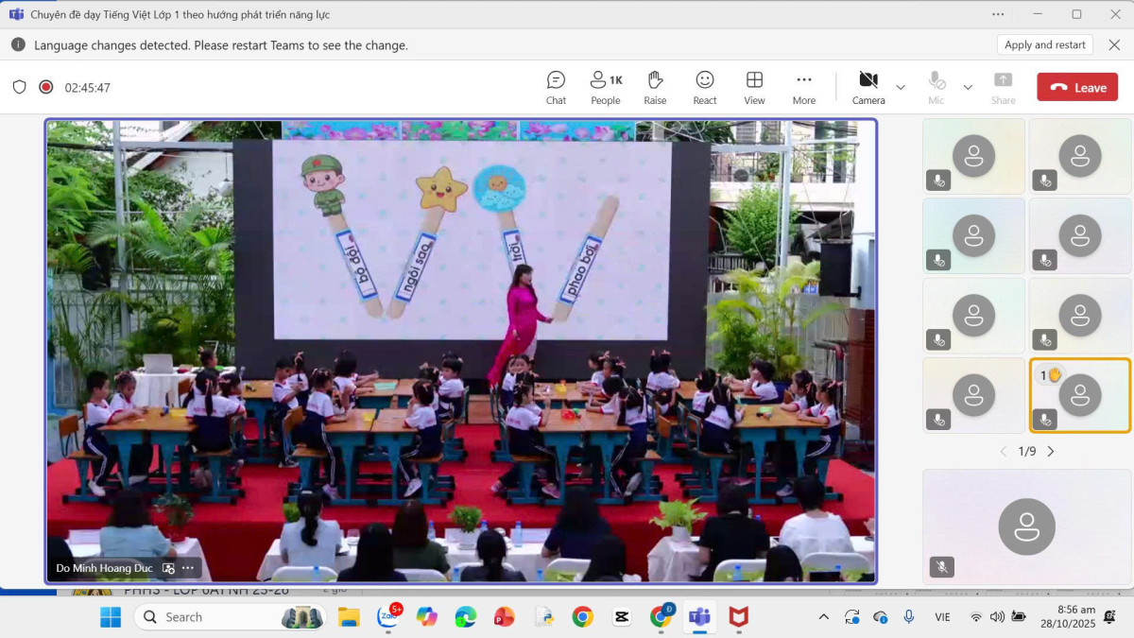Image resolution: width=1134 pixels, height=638 pixels.
Task: Open title bar more options menu
Action: (x=998, y=14)
